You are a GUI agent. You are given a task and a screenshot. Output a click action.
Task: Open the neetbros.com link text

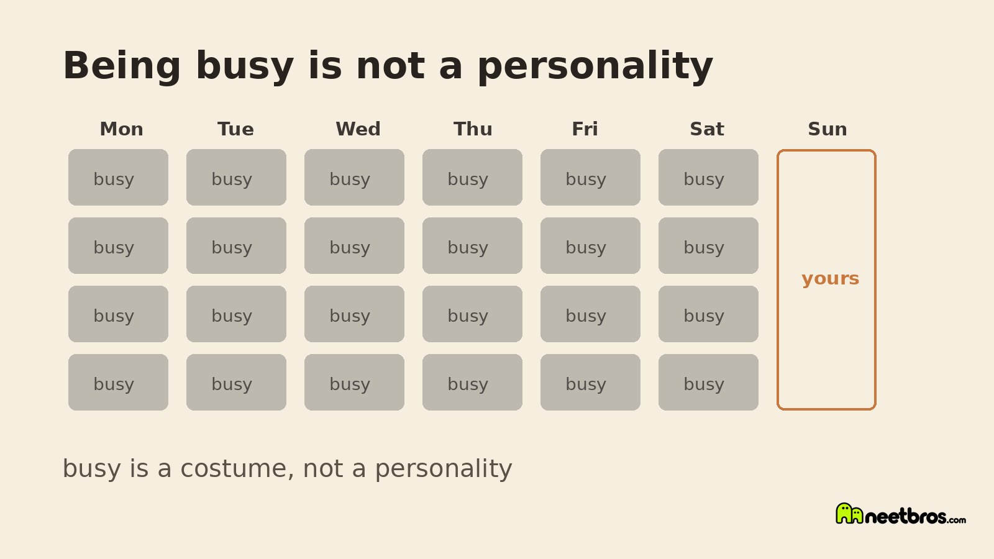pyautogui.click(x=915, y=516)
